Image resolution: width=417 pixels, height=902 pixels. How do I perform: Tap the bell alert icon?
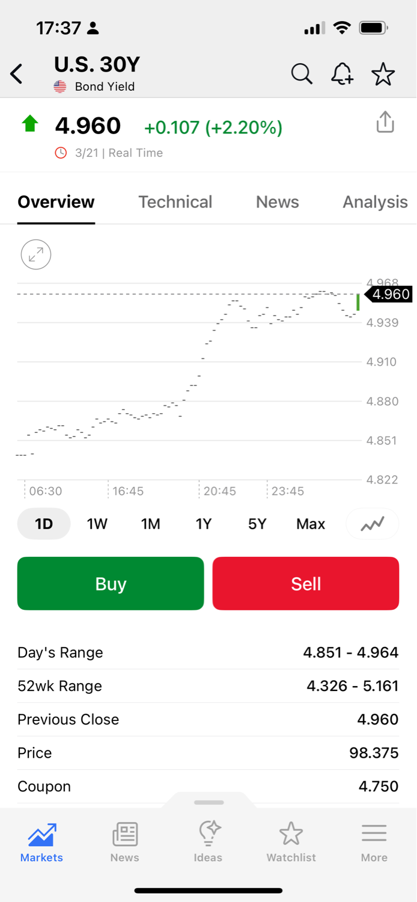(342, 75)
